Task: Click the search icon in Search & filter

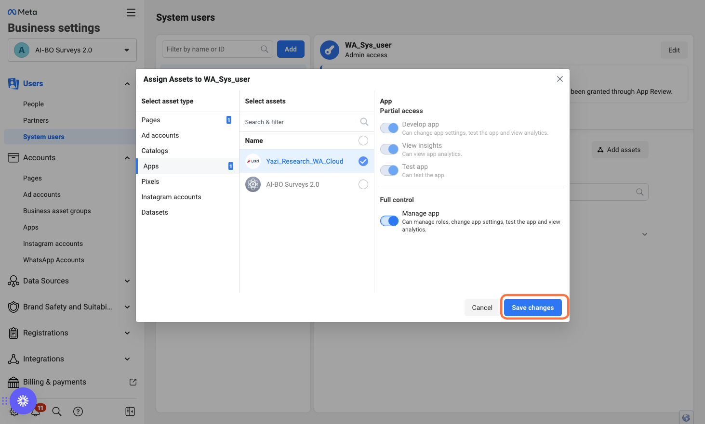Action: click(364, 122)
